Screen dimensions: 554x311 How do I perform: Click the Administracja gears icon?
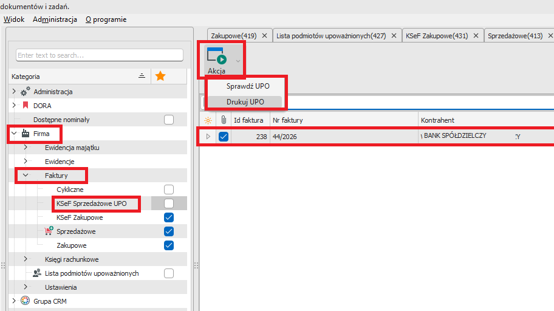point(25,92)
